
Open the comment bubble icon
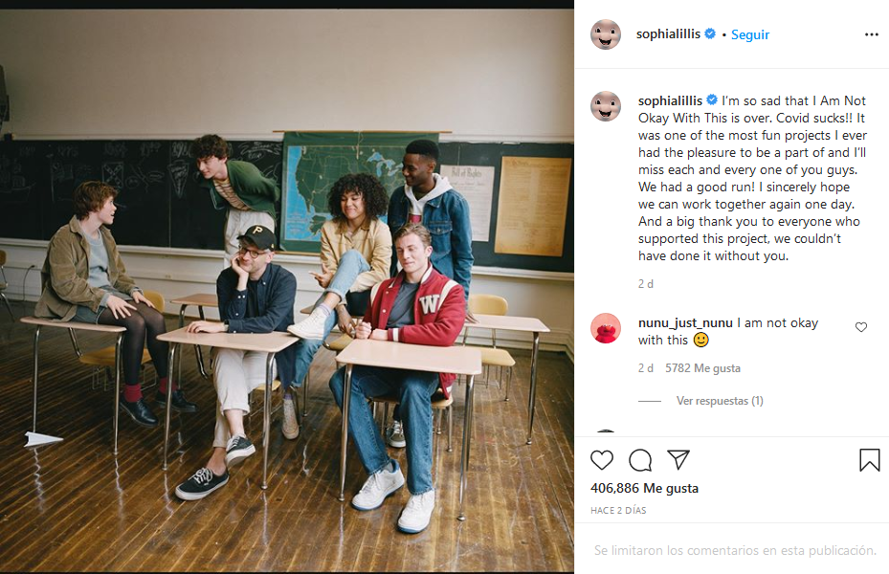click(640, 460)
